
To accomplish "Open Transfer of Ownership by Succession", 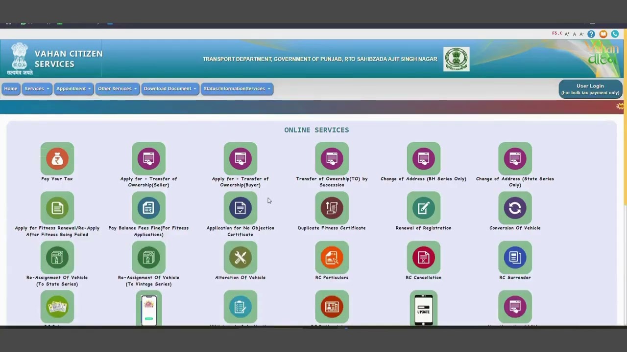I will point(332,159).
